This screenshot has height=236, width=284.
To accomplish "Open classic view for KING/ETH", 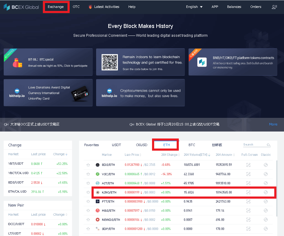I will tap(266, 192).
